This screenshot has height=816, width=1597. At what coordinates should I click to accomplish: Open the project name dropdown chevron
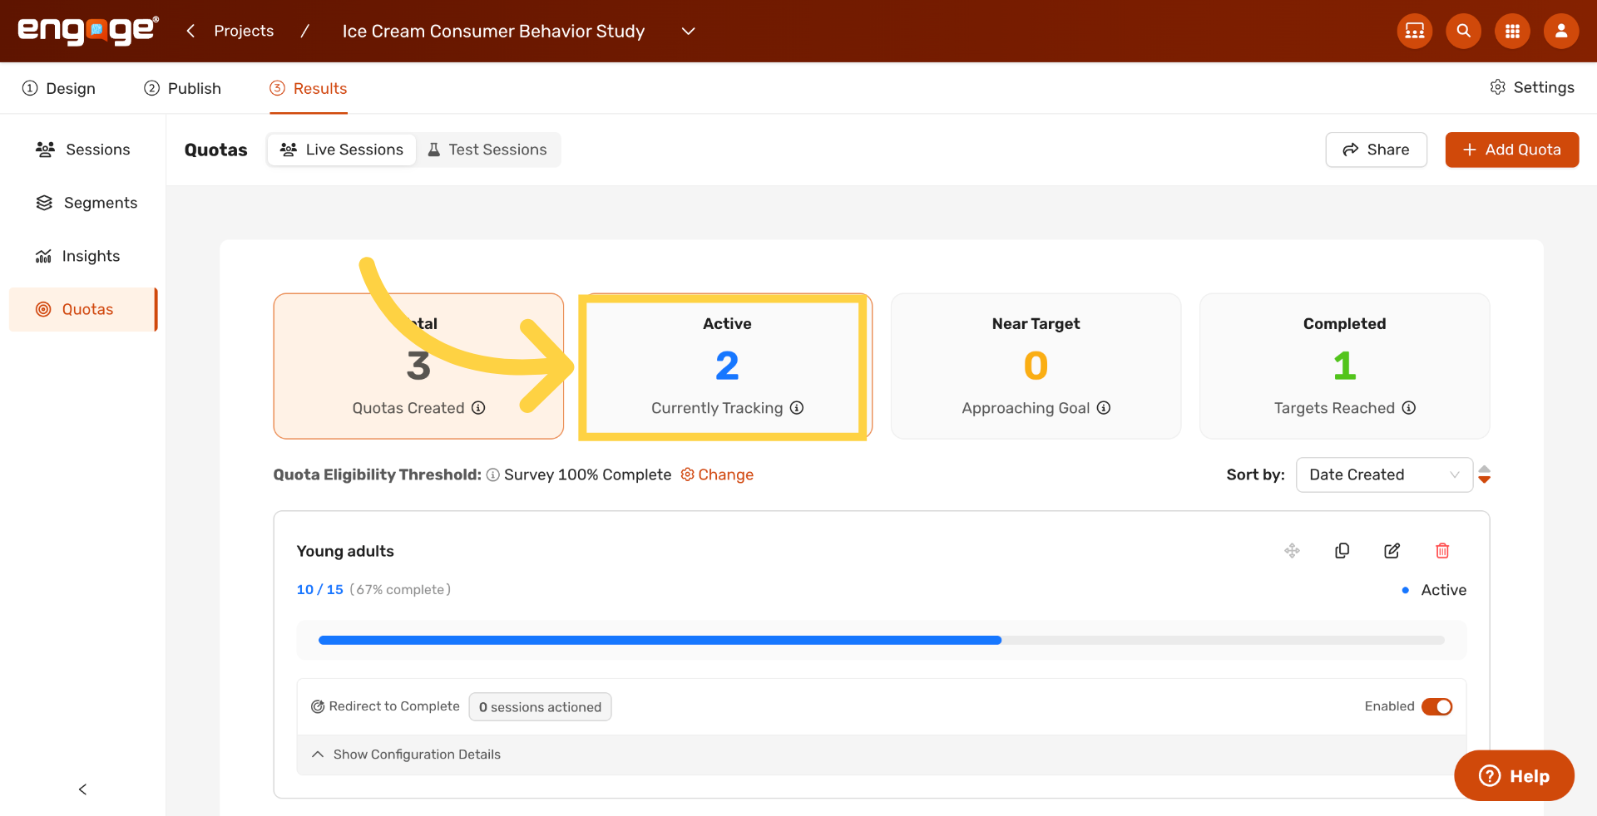click(x=688, y=31)
